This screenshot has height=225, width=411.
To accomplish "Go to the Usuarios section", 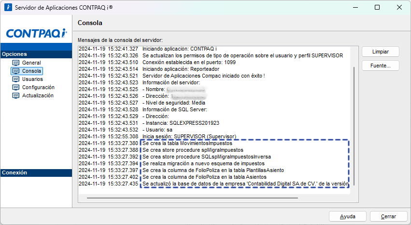I will (32, 79).
